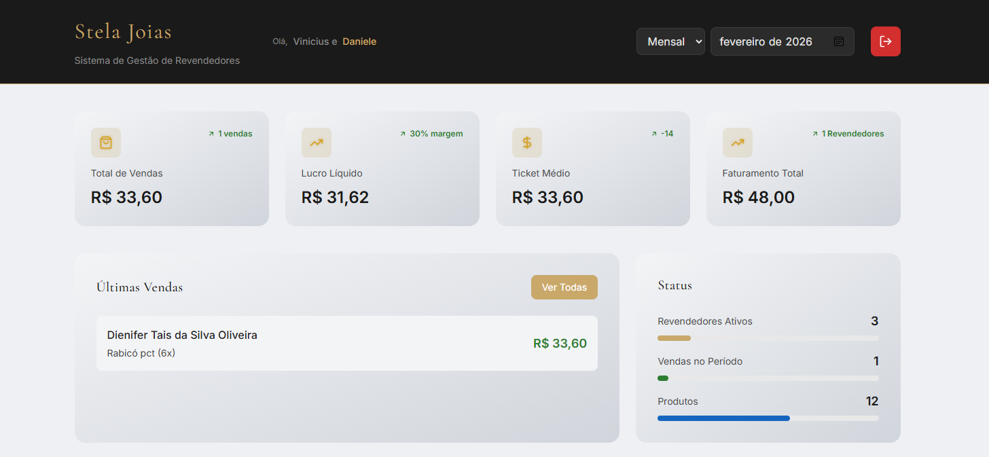This screenshot has width=989, height=457.
Task: Click the arrow icon beside 30% margem
Action: click(x=403, y=134)
